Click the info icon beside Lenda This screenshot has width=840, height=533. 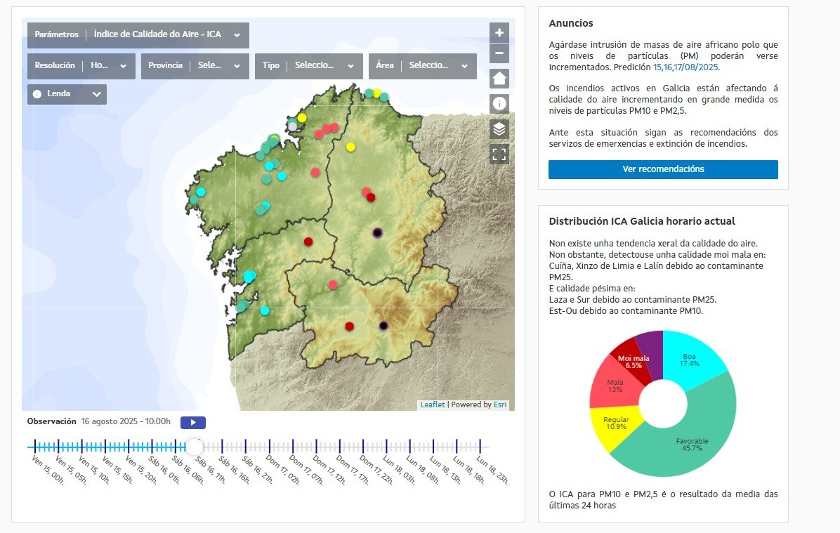[x=36, y=93]
